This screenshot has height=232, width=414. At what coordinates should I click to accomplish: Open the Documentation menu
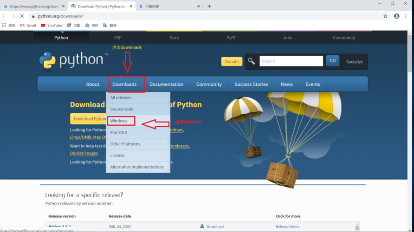pyautogui.click(x=166, y=84)
